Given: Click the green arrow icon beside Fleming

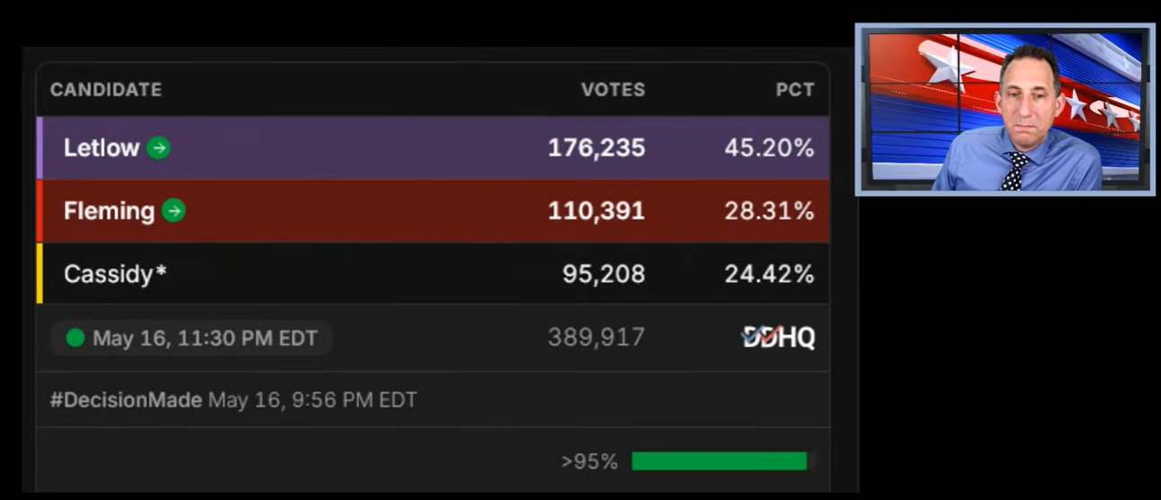Looking at the screenshot, I should (174, 211).
